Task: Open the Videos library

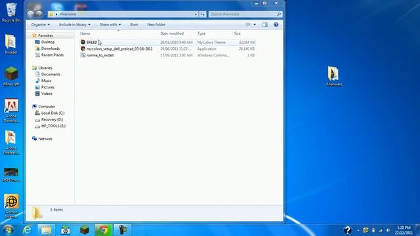Action: [47, 94]
